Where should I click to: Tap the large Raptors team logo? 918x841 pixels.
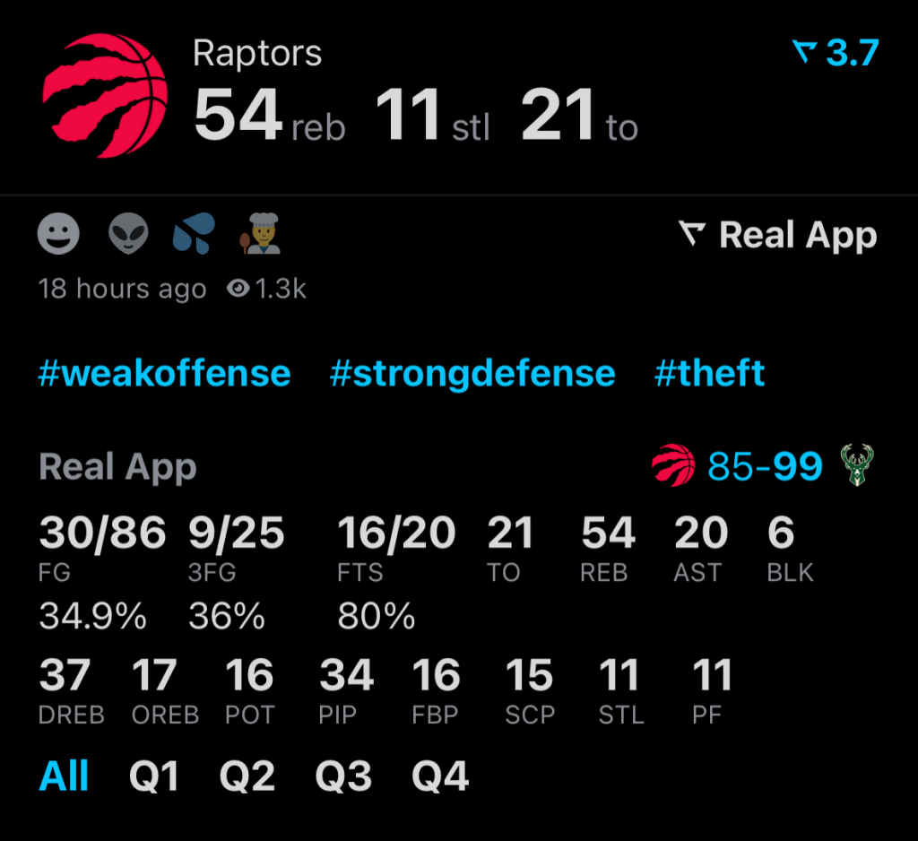point(105,94)
